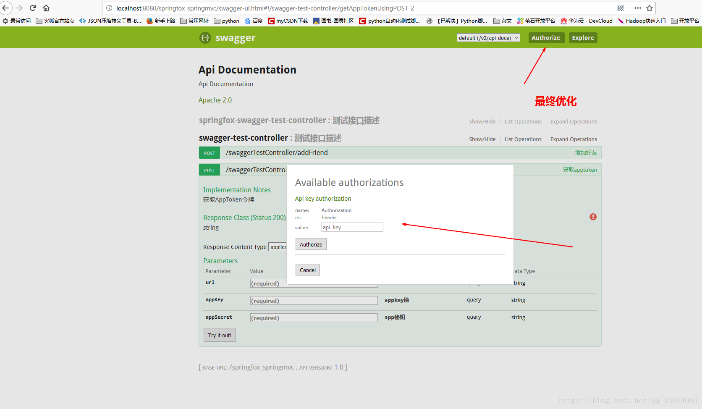The width and height of the screenshot is (702, 409).
Task: Open Hadoop快速入门 bookmark
Action: (642, 21)
